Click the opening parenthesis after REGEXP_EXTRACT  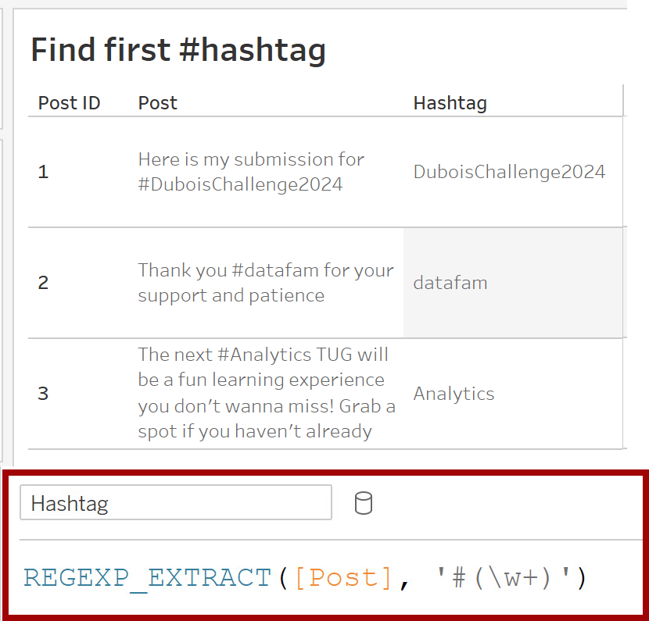(283, 577)
